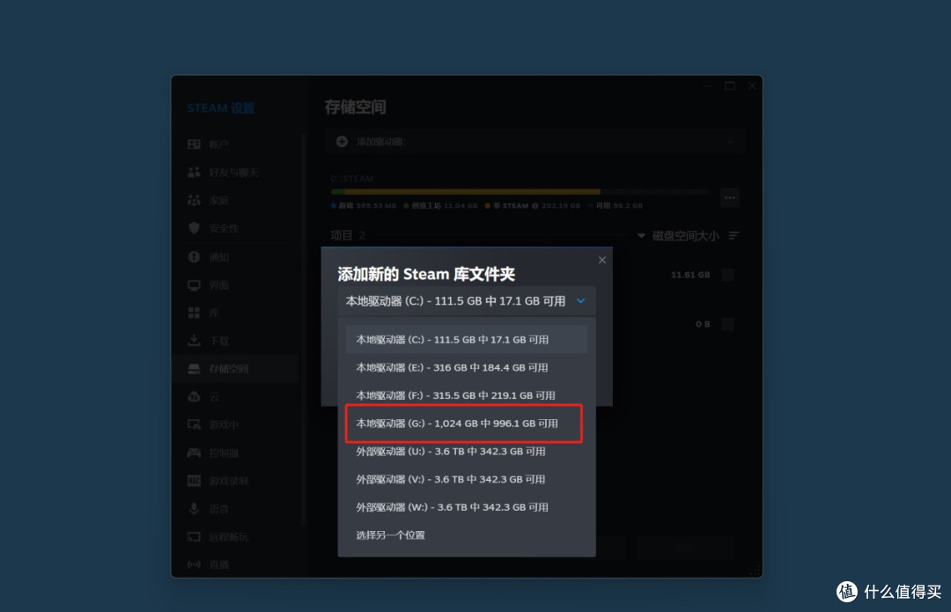Select the 通知 notifications icon
This screenshot has height=612, width=951.
(194, 257)
